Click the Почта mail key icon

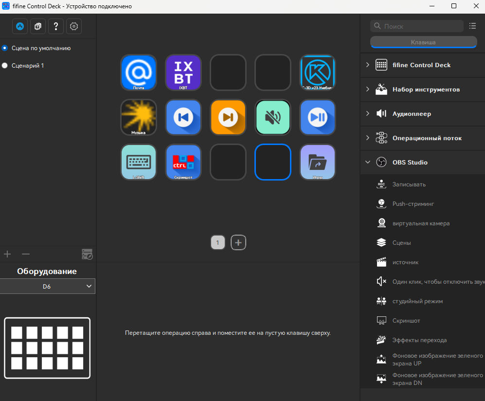click(x=139, y=72)
